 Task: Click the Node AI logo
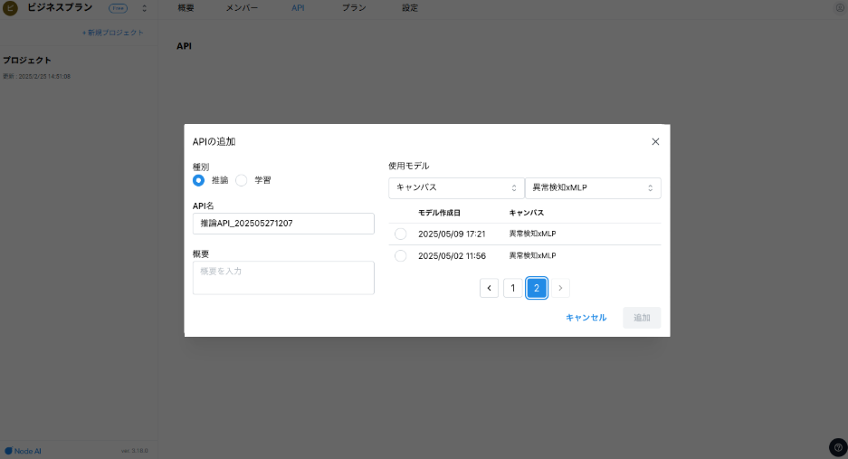tap(23, 450)
